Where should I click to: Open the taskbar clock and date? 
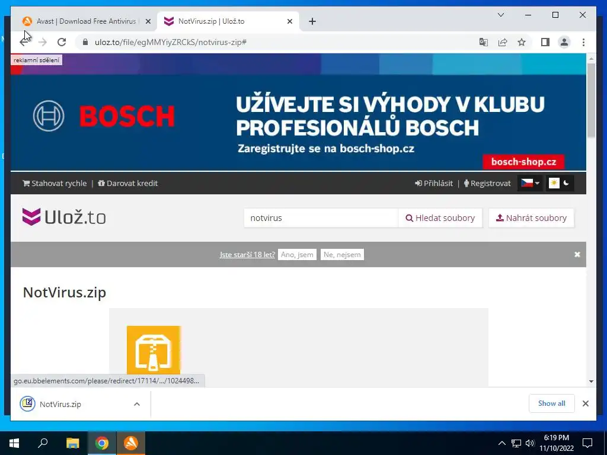pos(557,443)
